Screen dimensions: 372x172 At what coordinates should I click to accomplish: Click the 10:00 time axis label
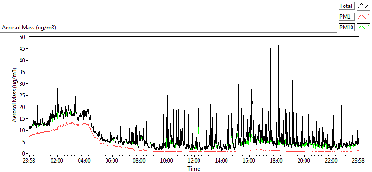(x=167, y=160)
